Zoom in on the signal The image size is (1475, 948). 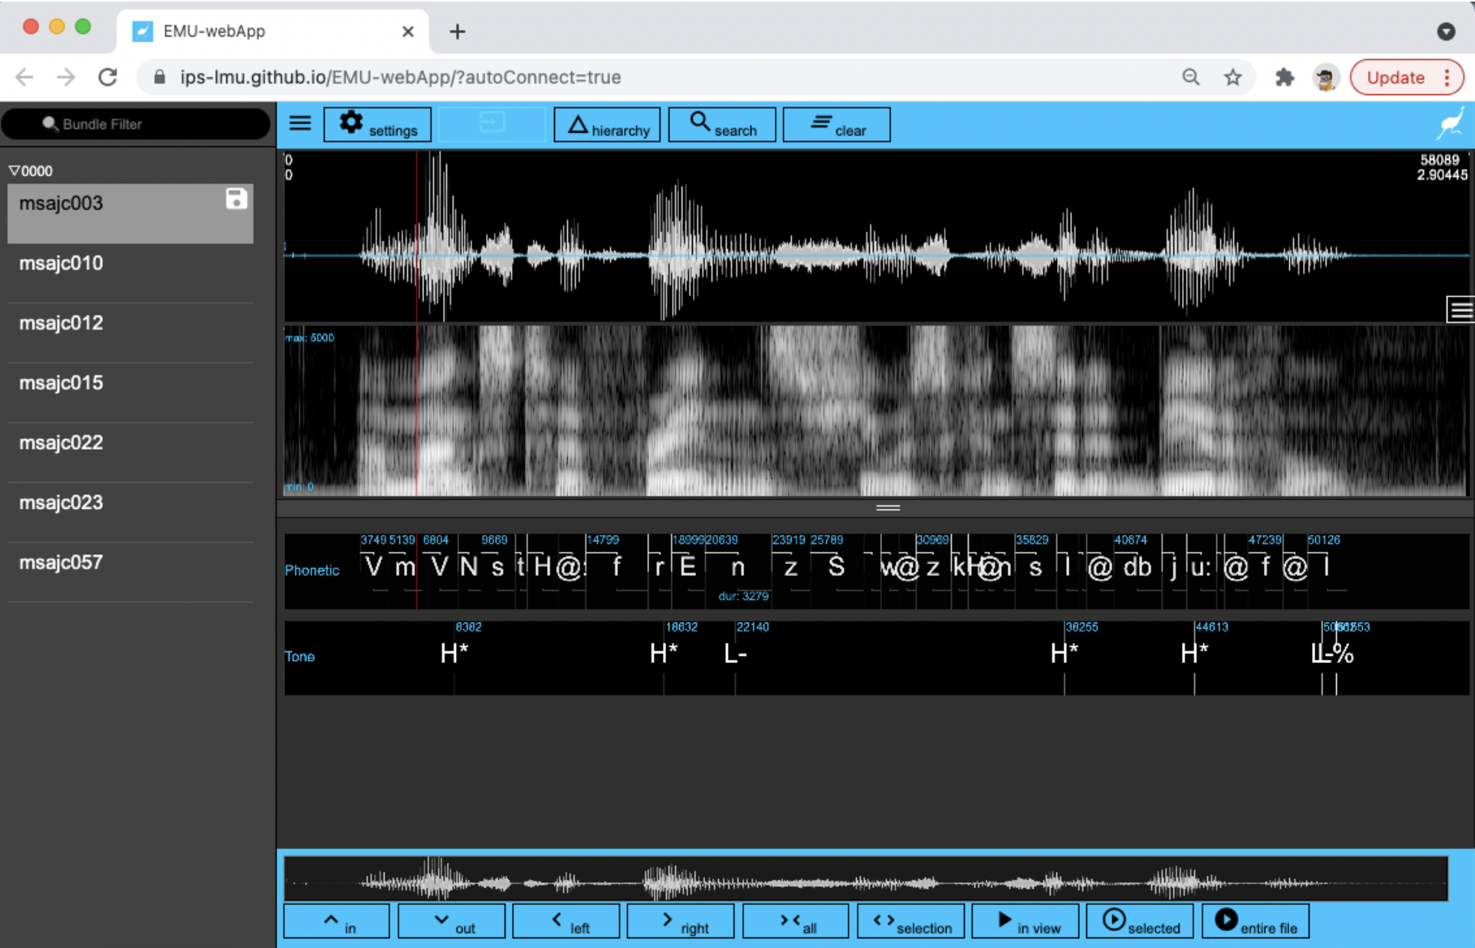pyautogui.click(x=337, y=921)
